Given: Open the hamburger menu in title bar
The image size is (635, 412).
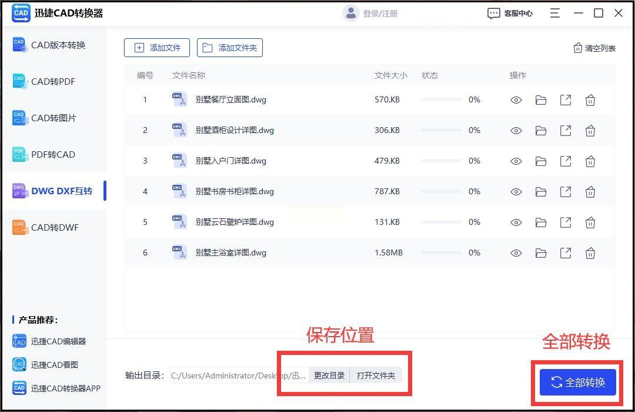Looking at the screenshot, I should pyautogui.click(x=555, y=13).
